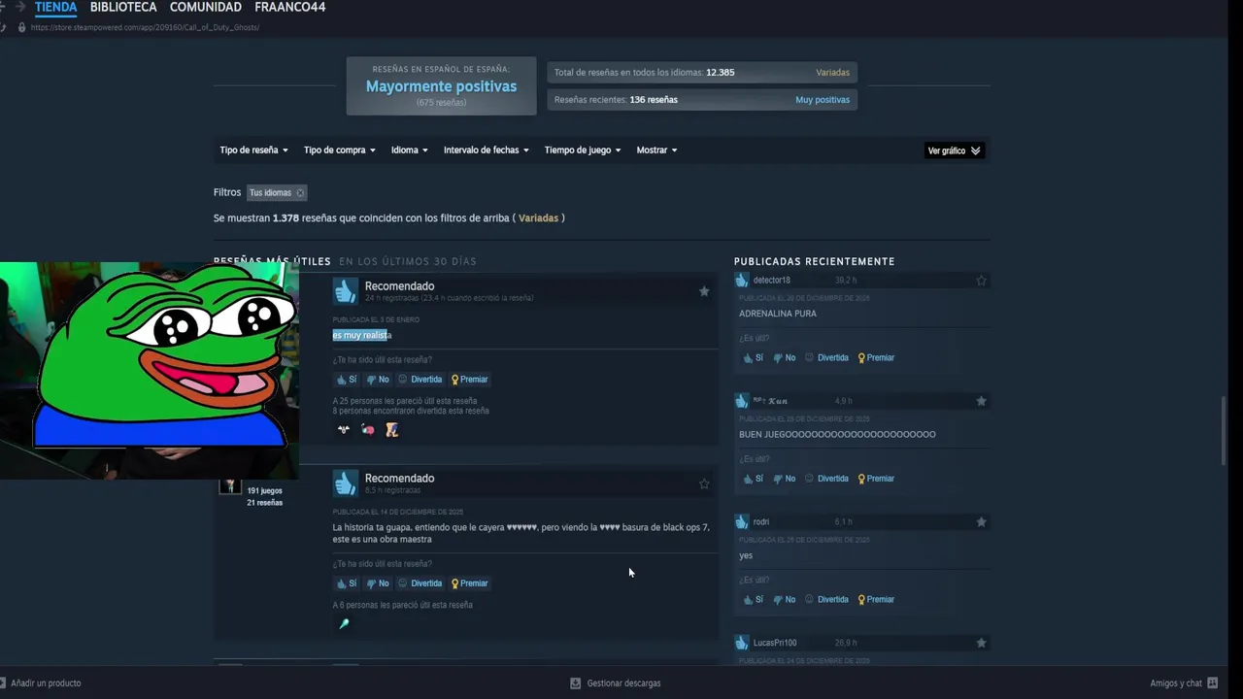Viewport: 1243px width, 699px height.
Task: Click Añadir un producto
Action: (x=41, y=683)
